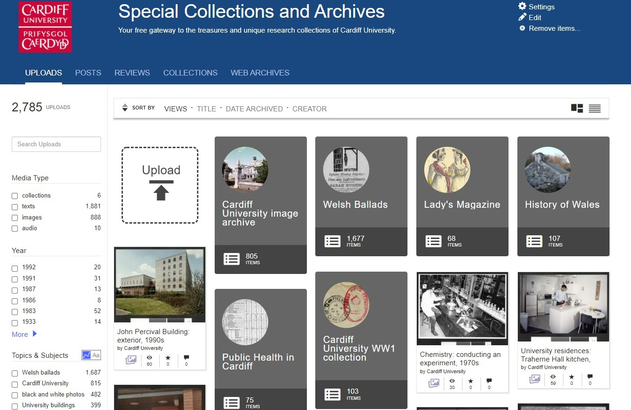The height and width of the screenshot is (410, 631).
Task: Open the REVIEWS tab
Action: [132, 73]
